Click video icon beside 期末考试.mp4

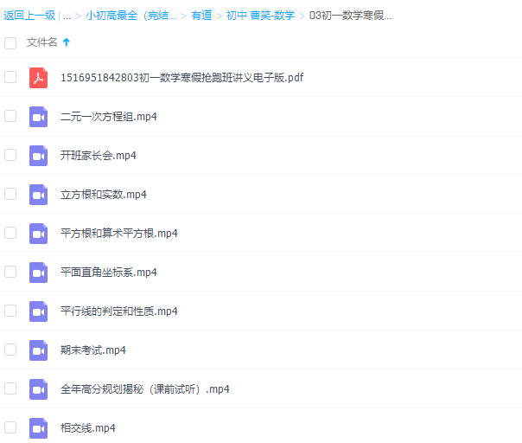[38, 350]
